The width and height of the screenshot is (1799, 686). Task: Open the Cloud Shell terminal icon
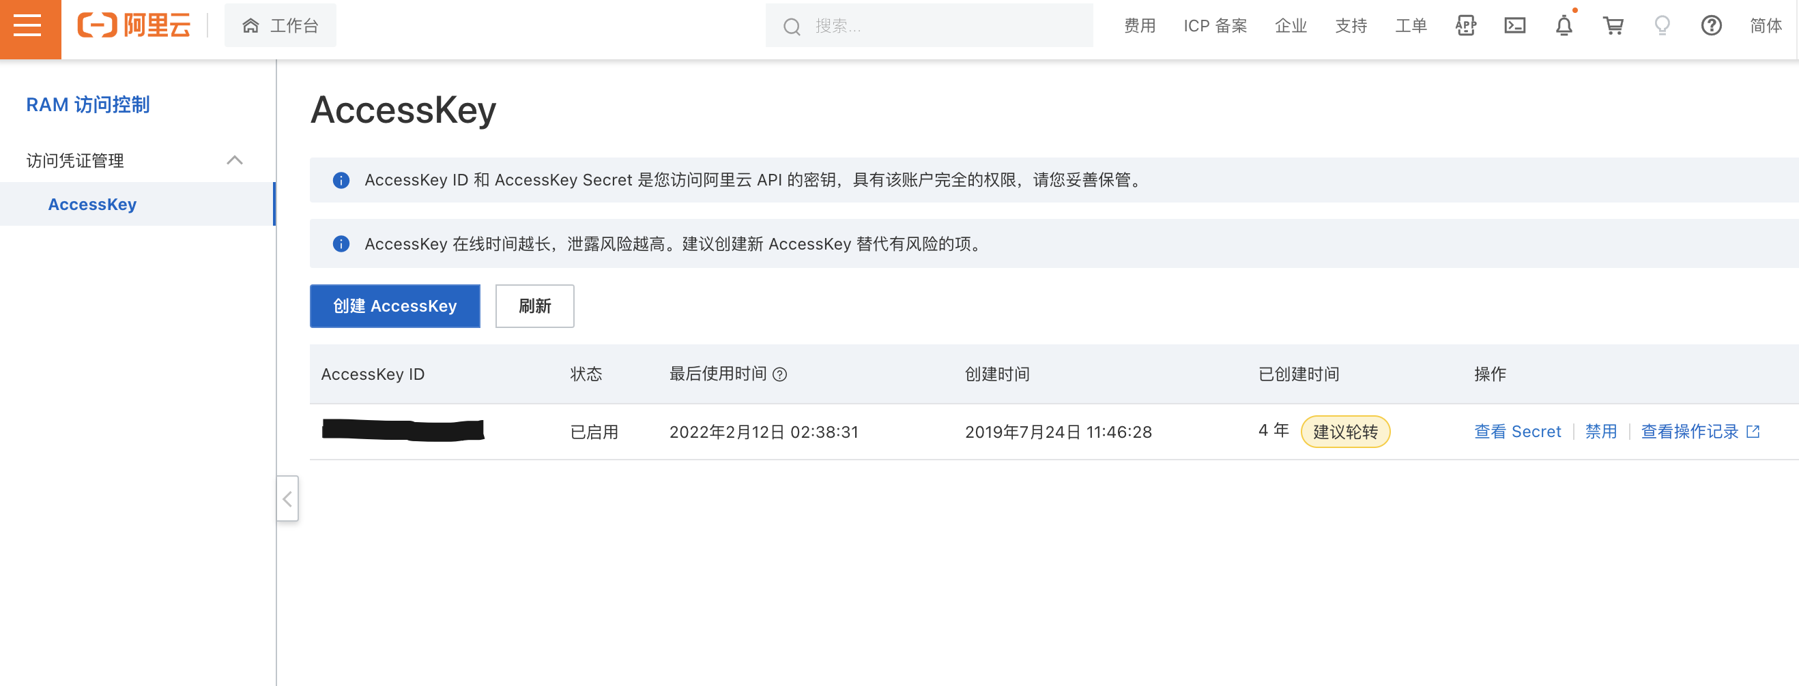click(1516, 26)
